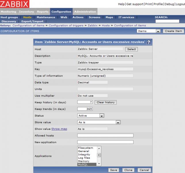Click the Create Item button

(x=173, y=31)
